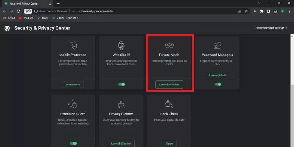Click the Extension Guard puzzle icon
This screenshot has height=147, width=294.
[73, 104]
